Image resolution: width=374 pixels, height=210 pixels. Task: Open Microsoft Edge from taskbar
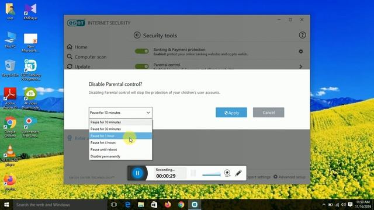pos(127,205)
